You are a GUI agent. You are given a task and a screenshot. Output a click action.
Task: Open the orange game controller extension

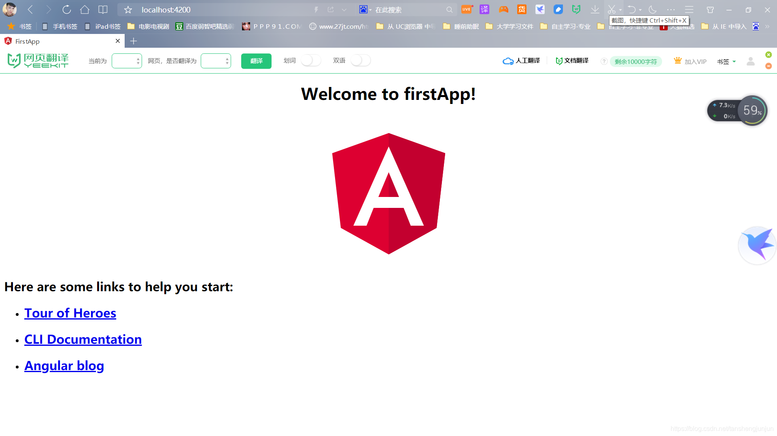point(503,9)
